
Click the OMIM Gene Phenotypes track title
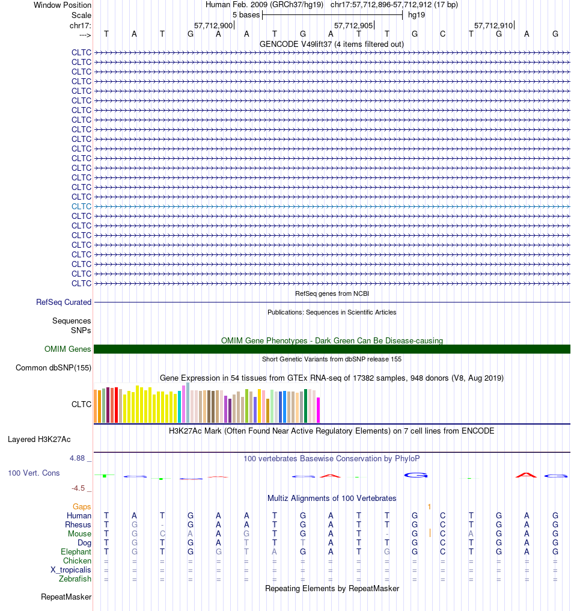point(332,341)
